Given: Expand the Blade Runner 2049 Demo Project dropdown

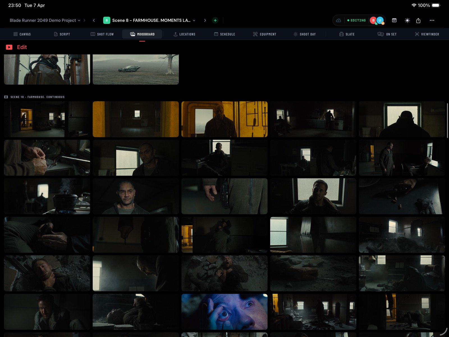Looking at the screenshot, I should (45, 20).
